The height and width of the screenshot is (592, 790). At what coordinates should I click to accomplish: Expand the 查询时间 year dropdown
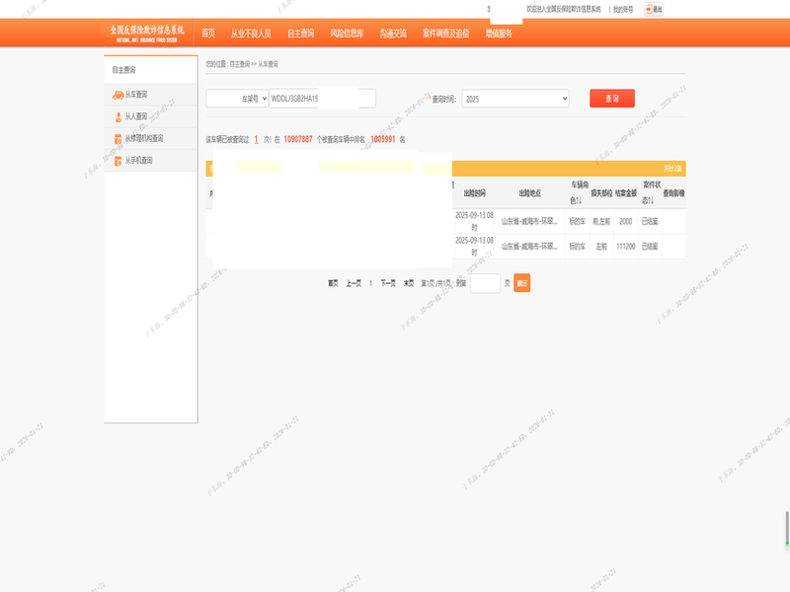tap(515, 99)
